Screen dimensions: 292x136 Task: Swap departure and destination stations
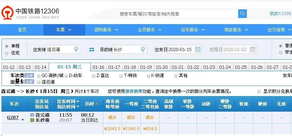point(92,50)
